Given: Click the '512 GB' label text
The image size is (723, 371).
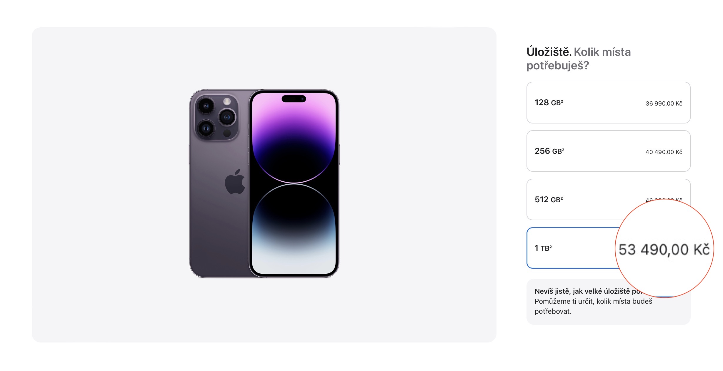Looking at the screenshot, I should pyautogui.click(x=549, y=200).
